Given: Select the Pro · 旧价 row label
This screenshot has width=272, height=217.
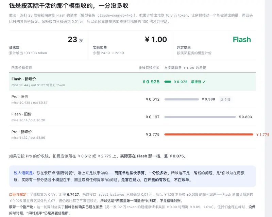Looking at the screenshot, I should [20, 96].
